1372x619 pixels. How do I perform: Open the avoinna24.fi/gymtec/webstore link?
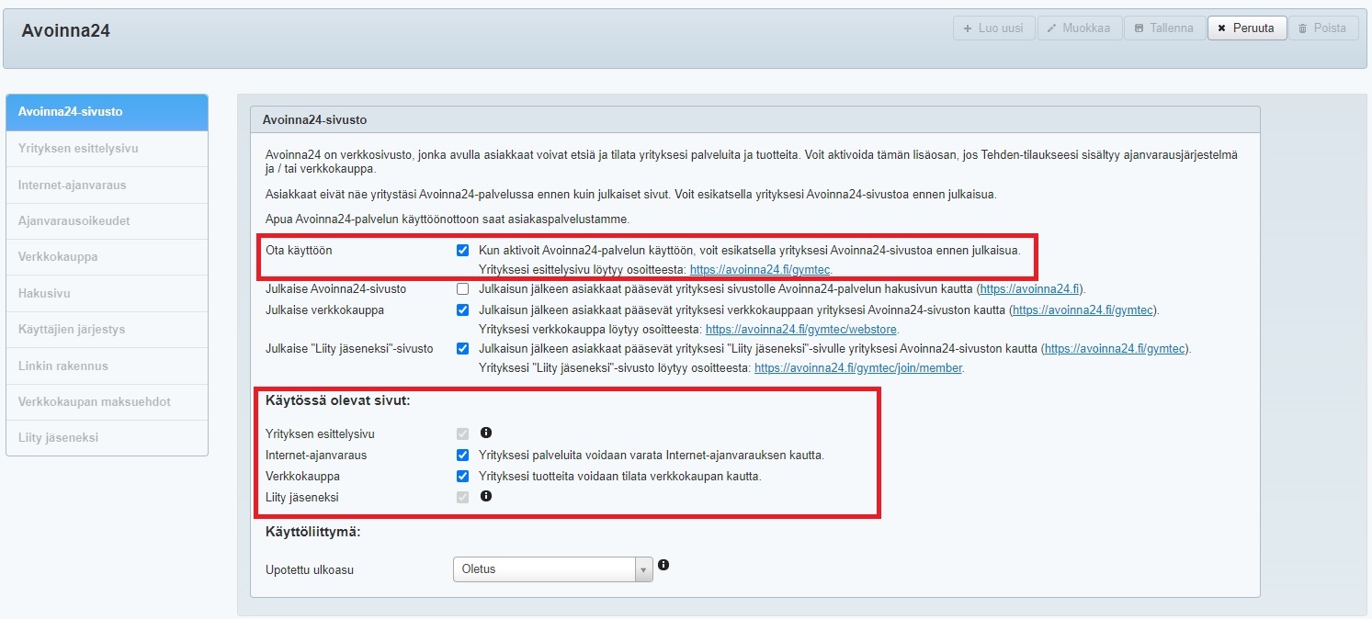(801, 330)
